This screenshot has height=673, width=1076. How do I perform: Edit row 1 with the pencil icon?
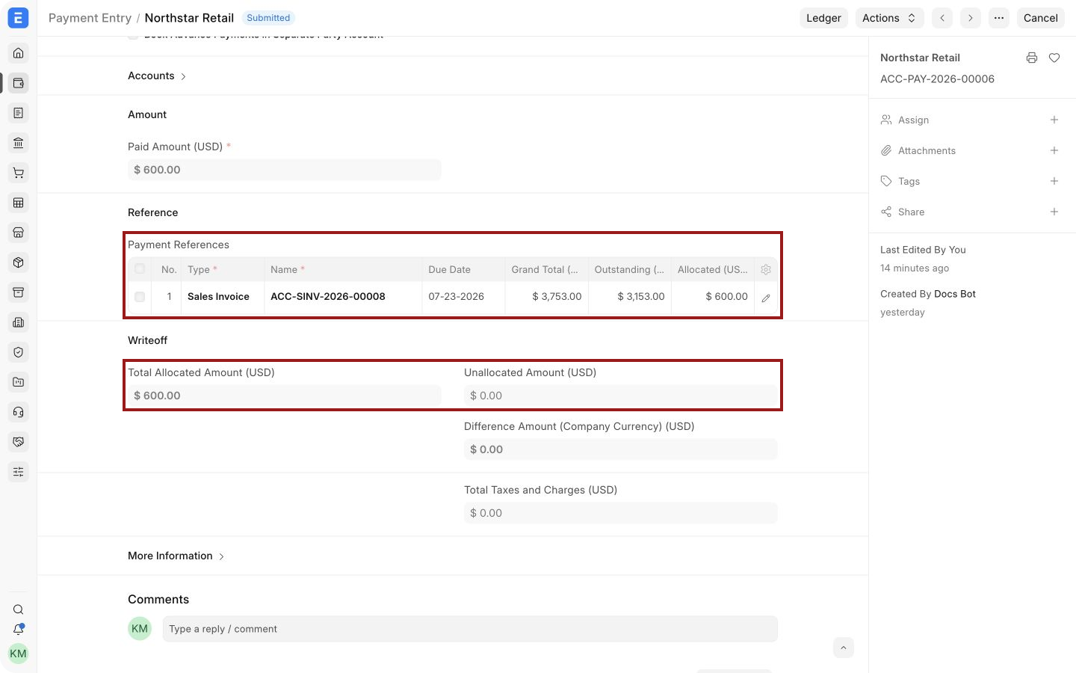pyautogui.click(x=766, y=297)
